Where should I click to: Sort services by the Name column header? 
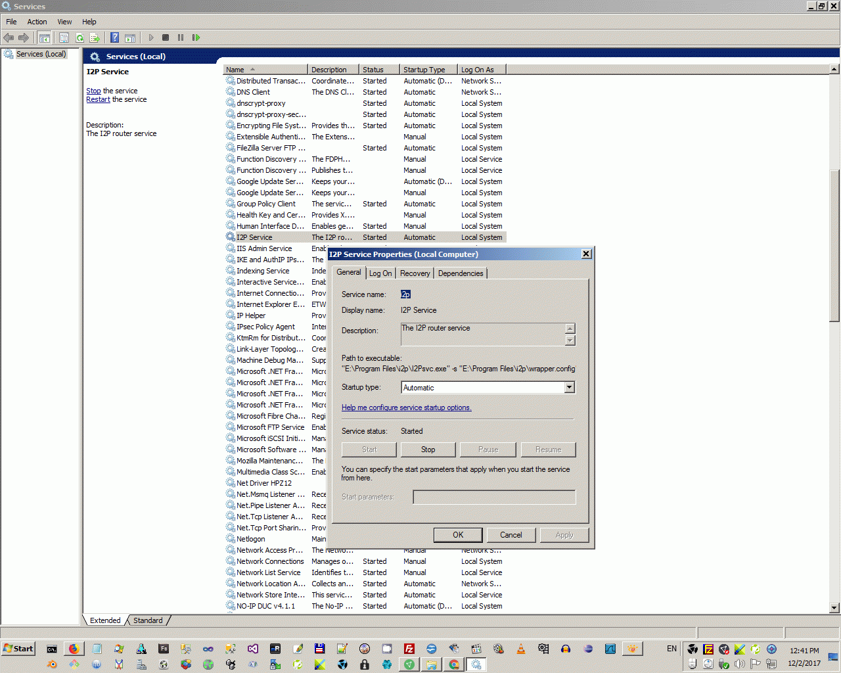265,70
